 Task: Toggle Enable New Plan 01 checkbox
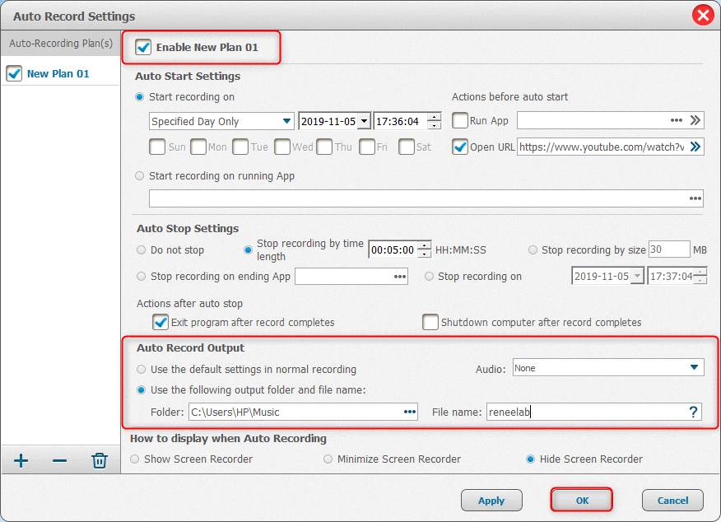click(143, 48)
